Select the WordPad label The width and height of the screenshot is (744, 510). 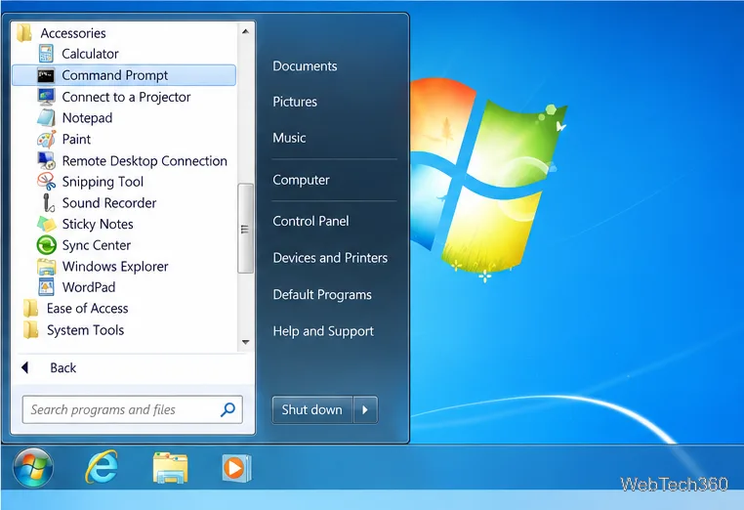tap(89, 287)
